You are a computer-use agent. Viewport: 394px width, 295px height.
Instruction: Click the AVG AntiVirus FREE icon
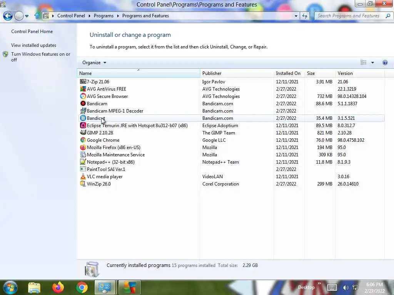[x=83, y=89]
